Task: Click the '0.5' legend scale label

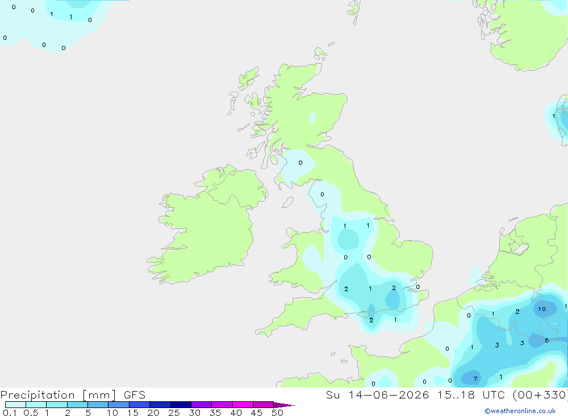Action: 31,413
